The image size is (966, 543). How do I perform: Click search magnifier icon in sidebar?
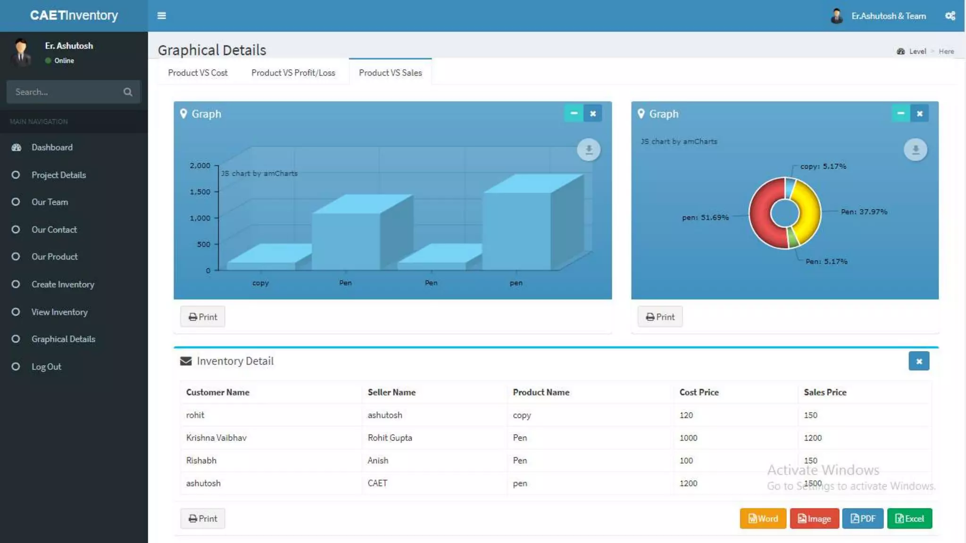128,92
